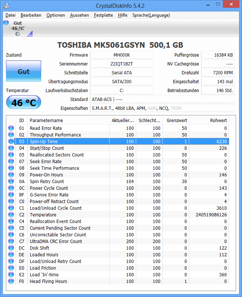Click status orb for Disk Shift
Image resolution: width=242 pixels, height=297 pixels.
11,248
